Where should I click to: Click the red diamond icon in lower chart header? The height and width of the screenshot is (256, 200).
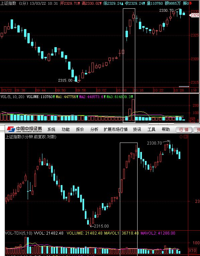[x=181, y=137]
